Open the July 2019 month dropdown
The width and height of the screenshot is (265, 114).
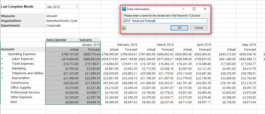point(77,6)
